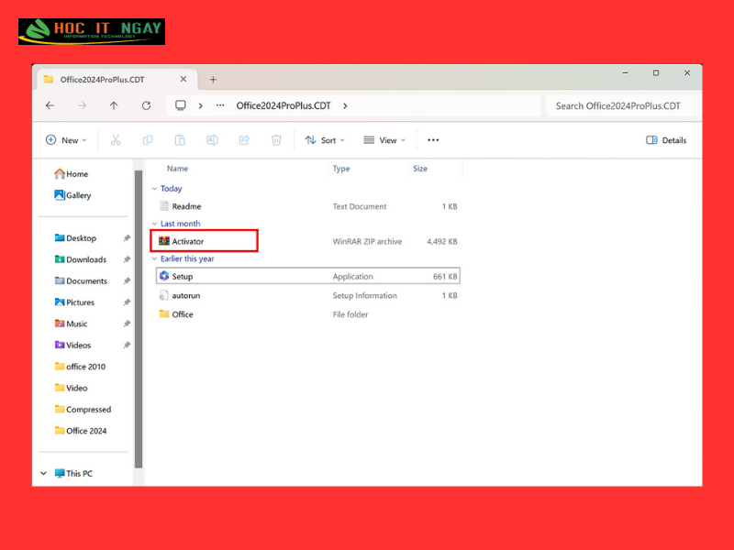
Task: Click the Share icon in toolbar
Action: point(244,140)
